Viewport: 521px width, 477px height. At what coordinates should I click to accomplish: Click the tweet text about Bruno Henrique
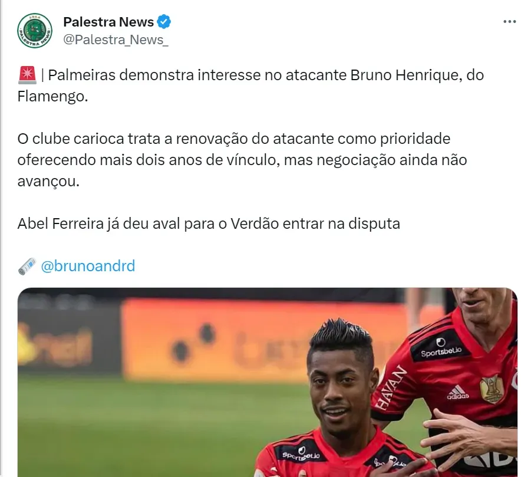tap(250, 85)
